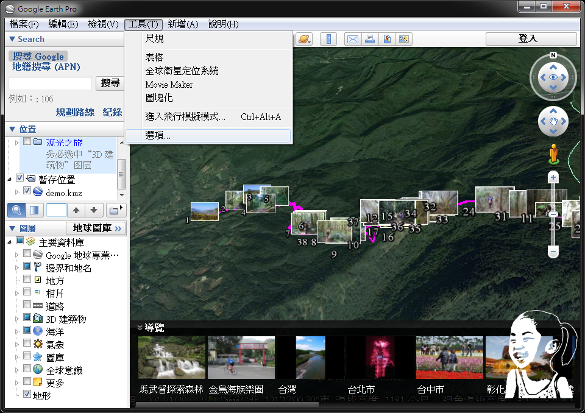Screen dimensions: 585x413
Task: Expand the demo.kmz tree node
Action: 17,192
